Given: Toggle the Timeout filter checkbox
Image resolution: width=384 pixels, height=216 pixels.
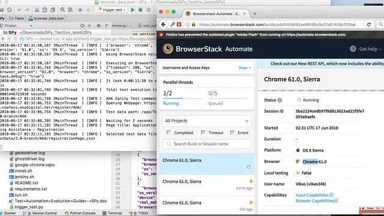Looking at the screenshot, I should [x=203, y=133].
